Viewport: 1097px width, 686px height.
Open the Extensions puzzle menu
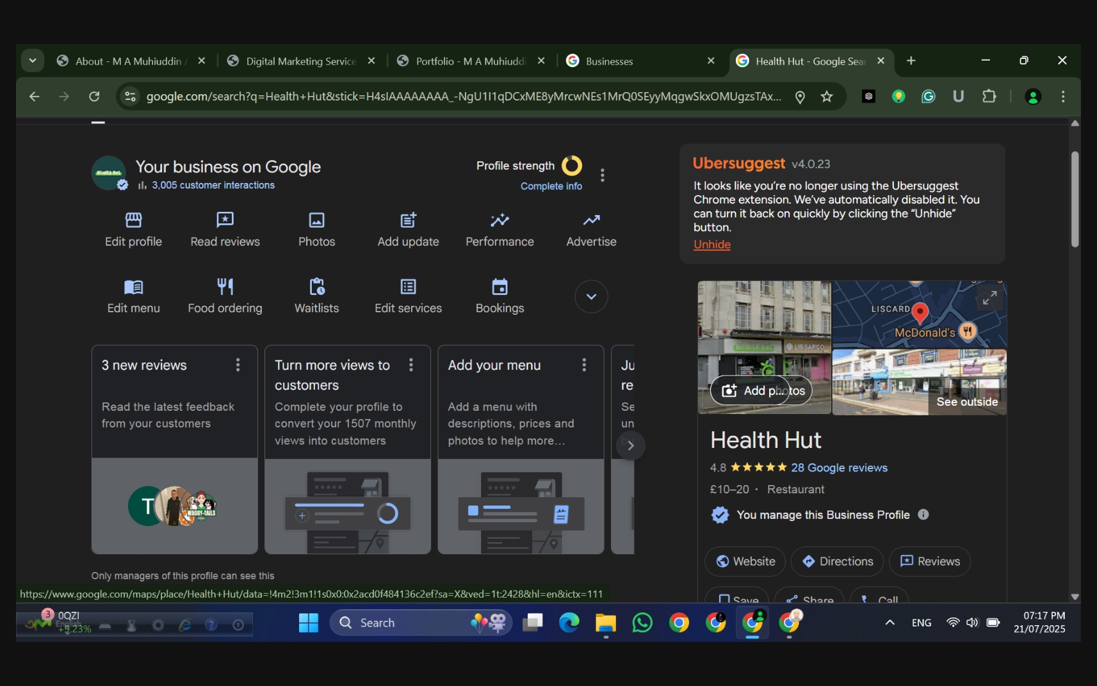click(989, 97)
